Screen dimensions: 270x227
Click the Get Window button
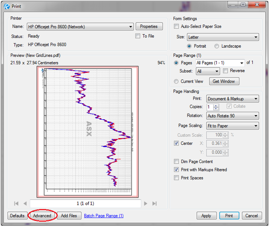click(x=224, y=81)
